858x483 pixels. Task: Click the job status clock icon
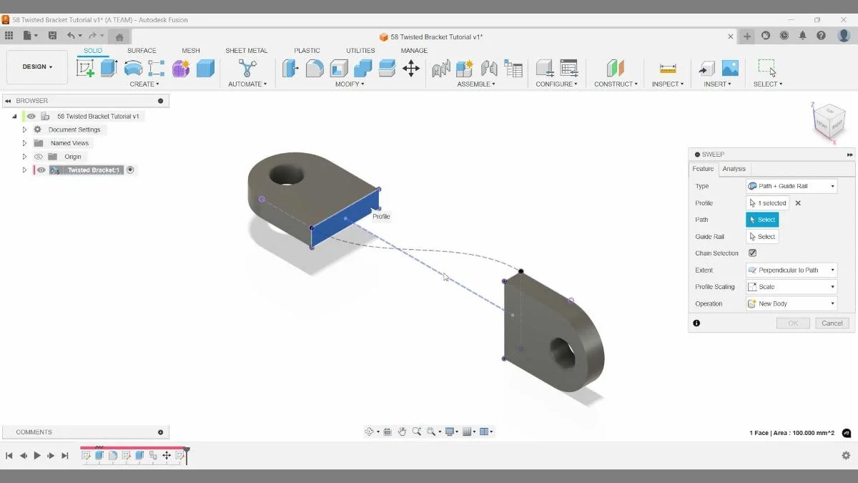[x=784, y=36]
